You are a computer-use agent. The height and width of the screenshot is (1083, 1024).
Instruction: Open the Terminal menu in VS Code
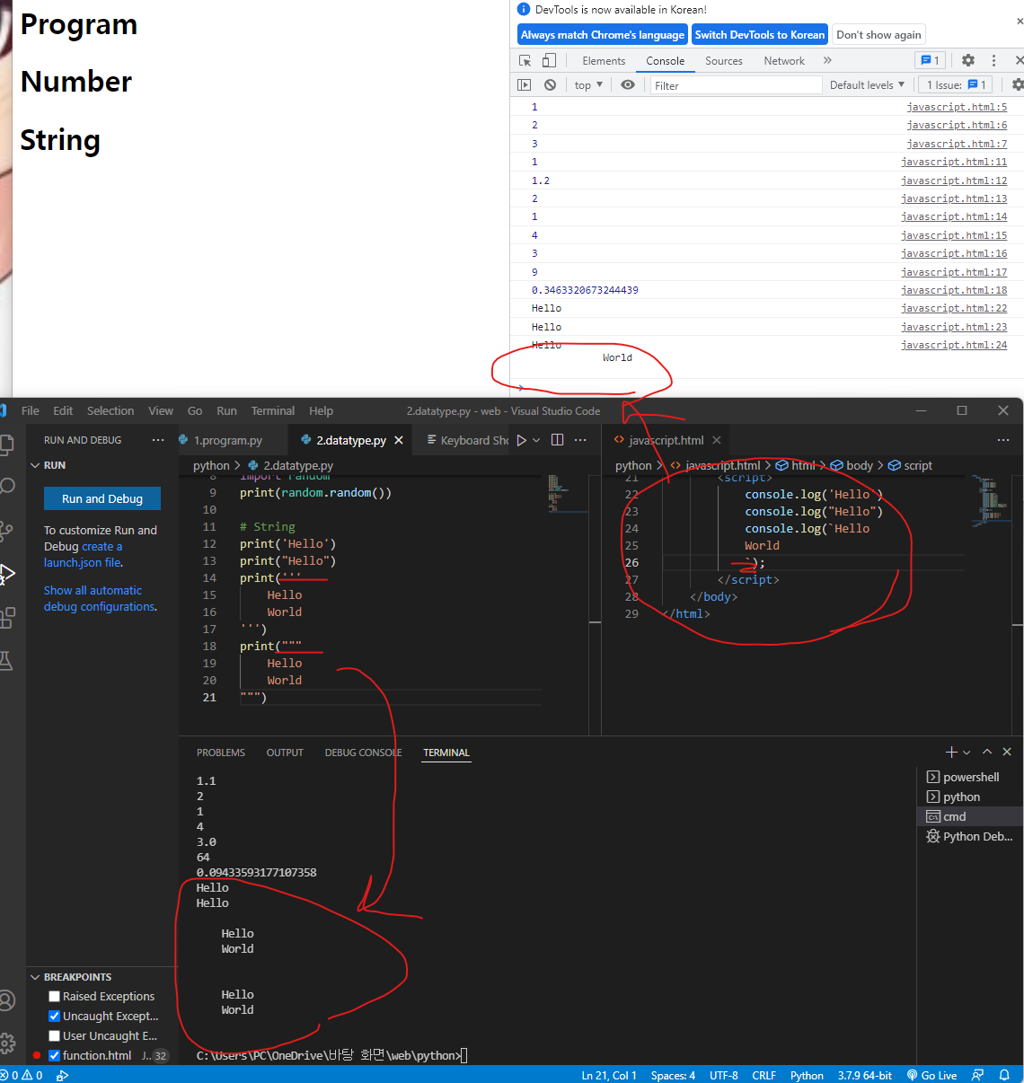click(273, 410)
